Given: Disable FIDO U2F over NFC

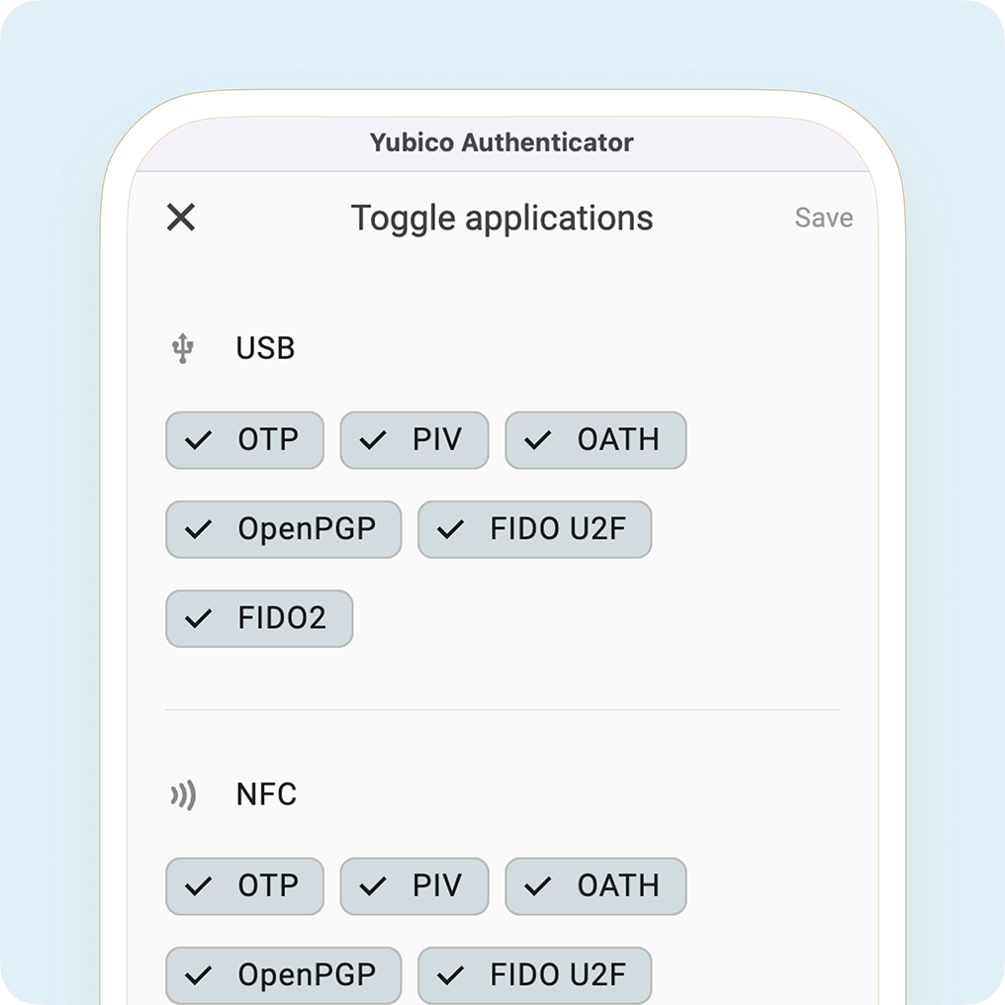Looking at the screenshot, I should [534, 975].
